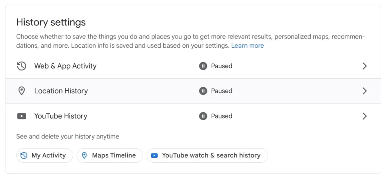Expand Web & App Activity chevron arrow
The width and height of the screenshot is (388, 177).
pyautogui.click(x=365, y=66)
